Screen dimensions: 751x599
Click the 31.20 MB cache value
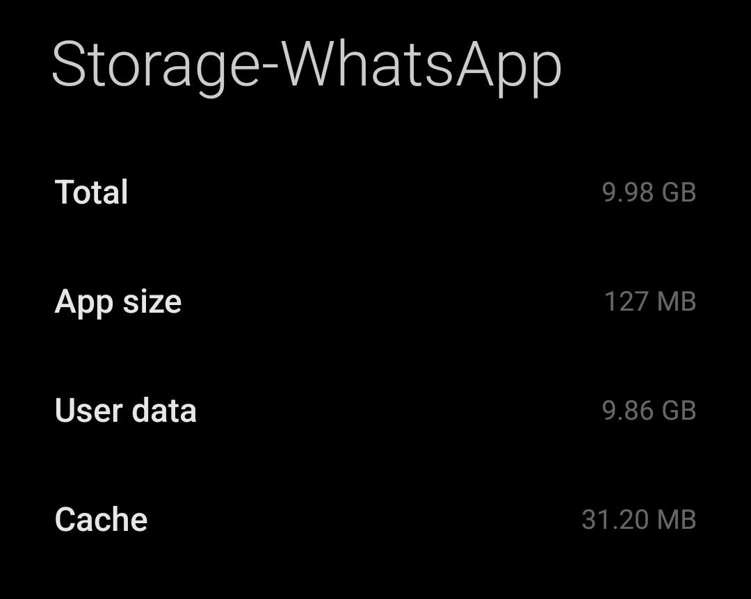(638, 518)
